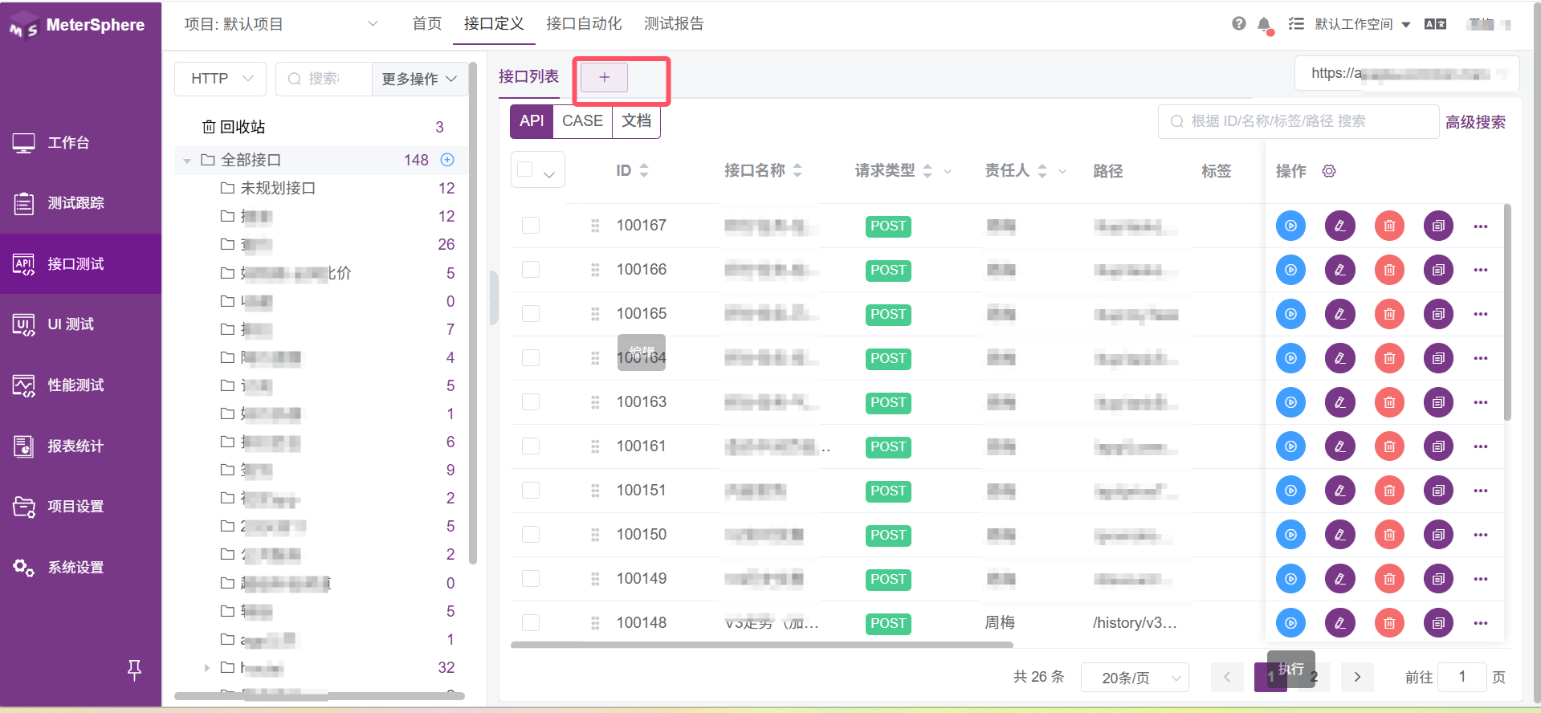
Task: Open the 系统设置 sidebar section
Action: (80, 568)
